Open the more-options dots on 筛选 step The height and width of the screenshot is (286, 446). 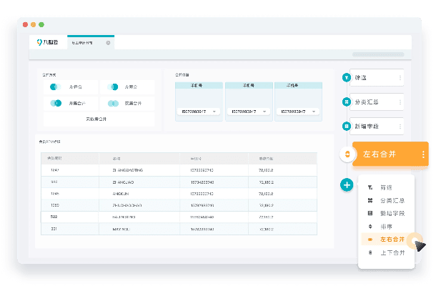click(400, 78)
